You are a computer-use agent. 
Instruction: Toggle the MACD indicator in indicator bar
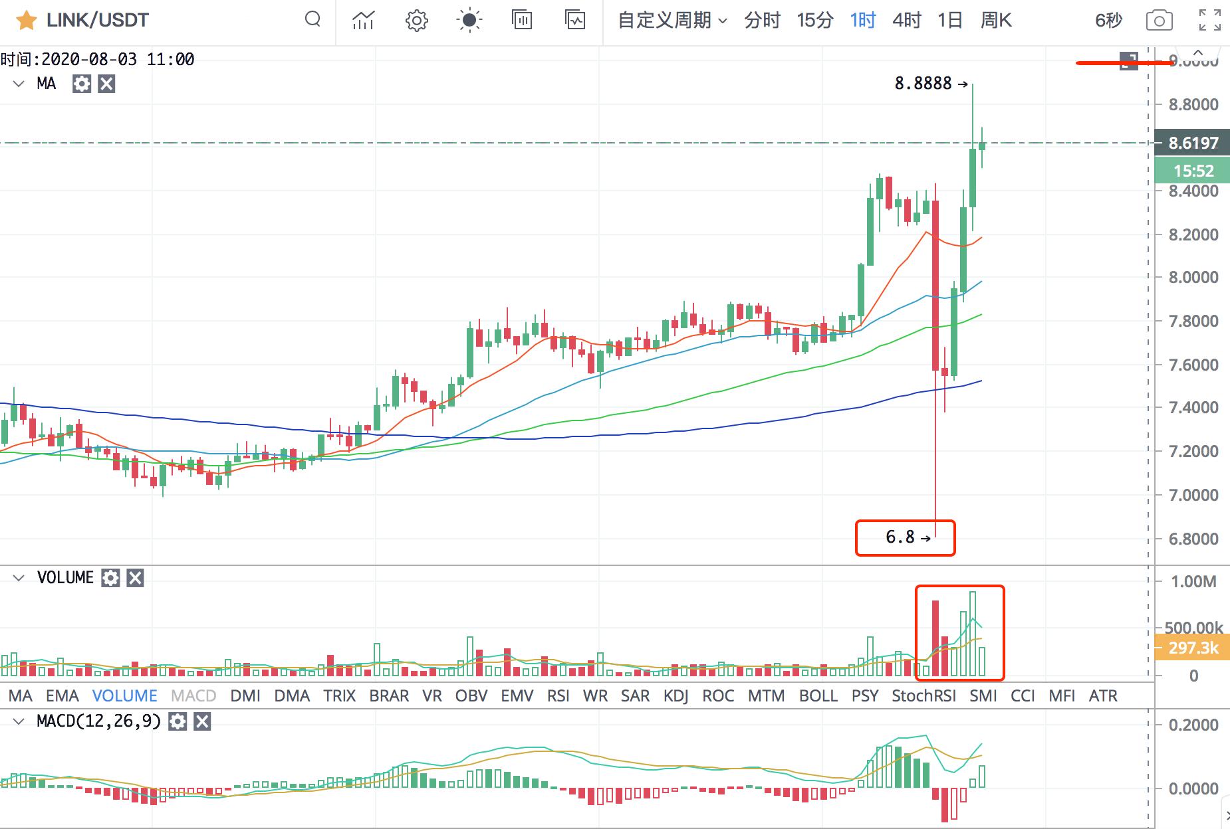click(x=193, y=696)
